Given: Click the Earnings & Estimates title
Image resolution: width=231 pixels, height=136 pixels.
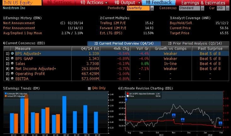Looking at the screenshot, I should 203,3.
